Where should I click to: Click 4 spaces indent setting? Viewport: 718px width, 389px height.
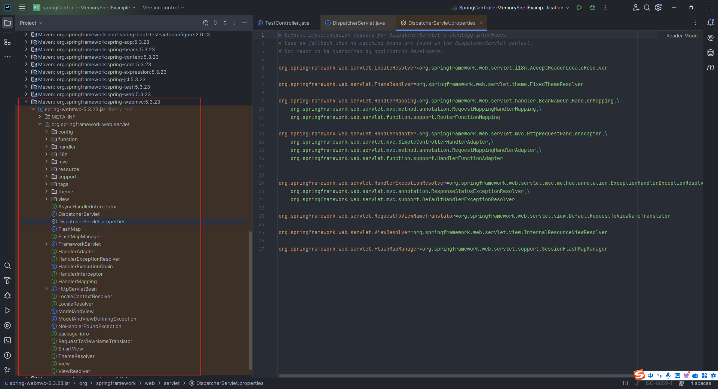[x=700, y=383]
